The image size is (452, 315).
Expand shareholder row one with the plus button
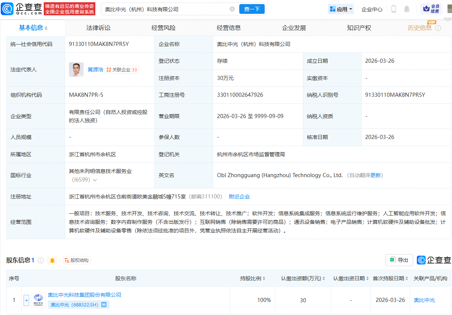coord(26,300)
